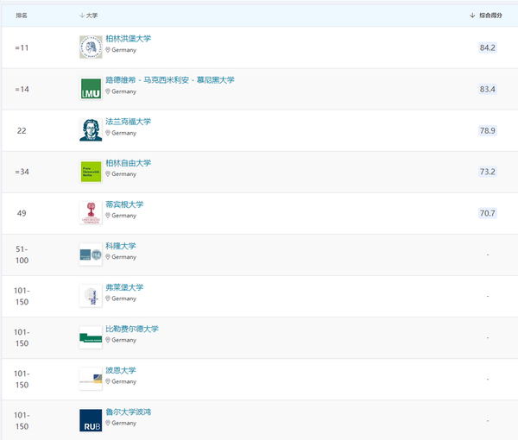Viewport: 518px width, 440px height.
Task: Click the 科隆大学 logo thumbnail
Action: click(x=91, y=255)
